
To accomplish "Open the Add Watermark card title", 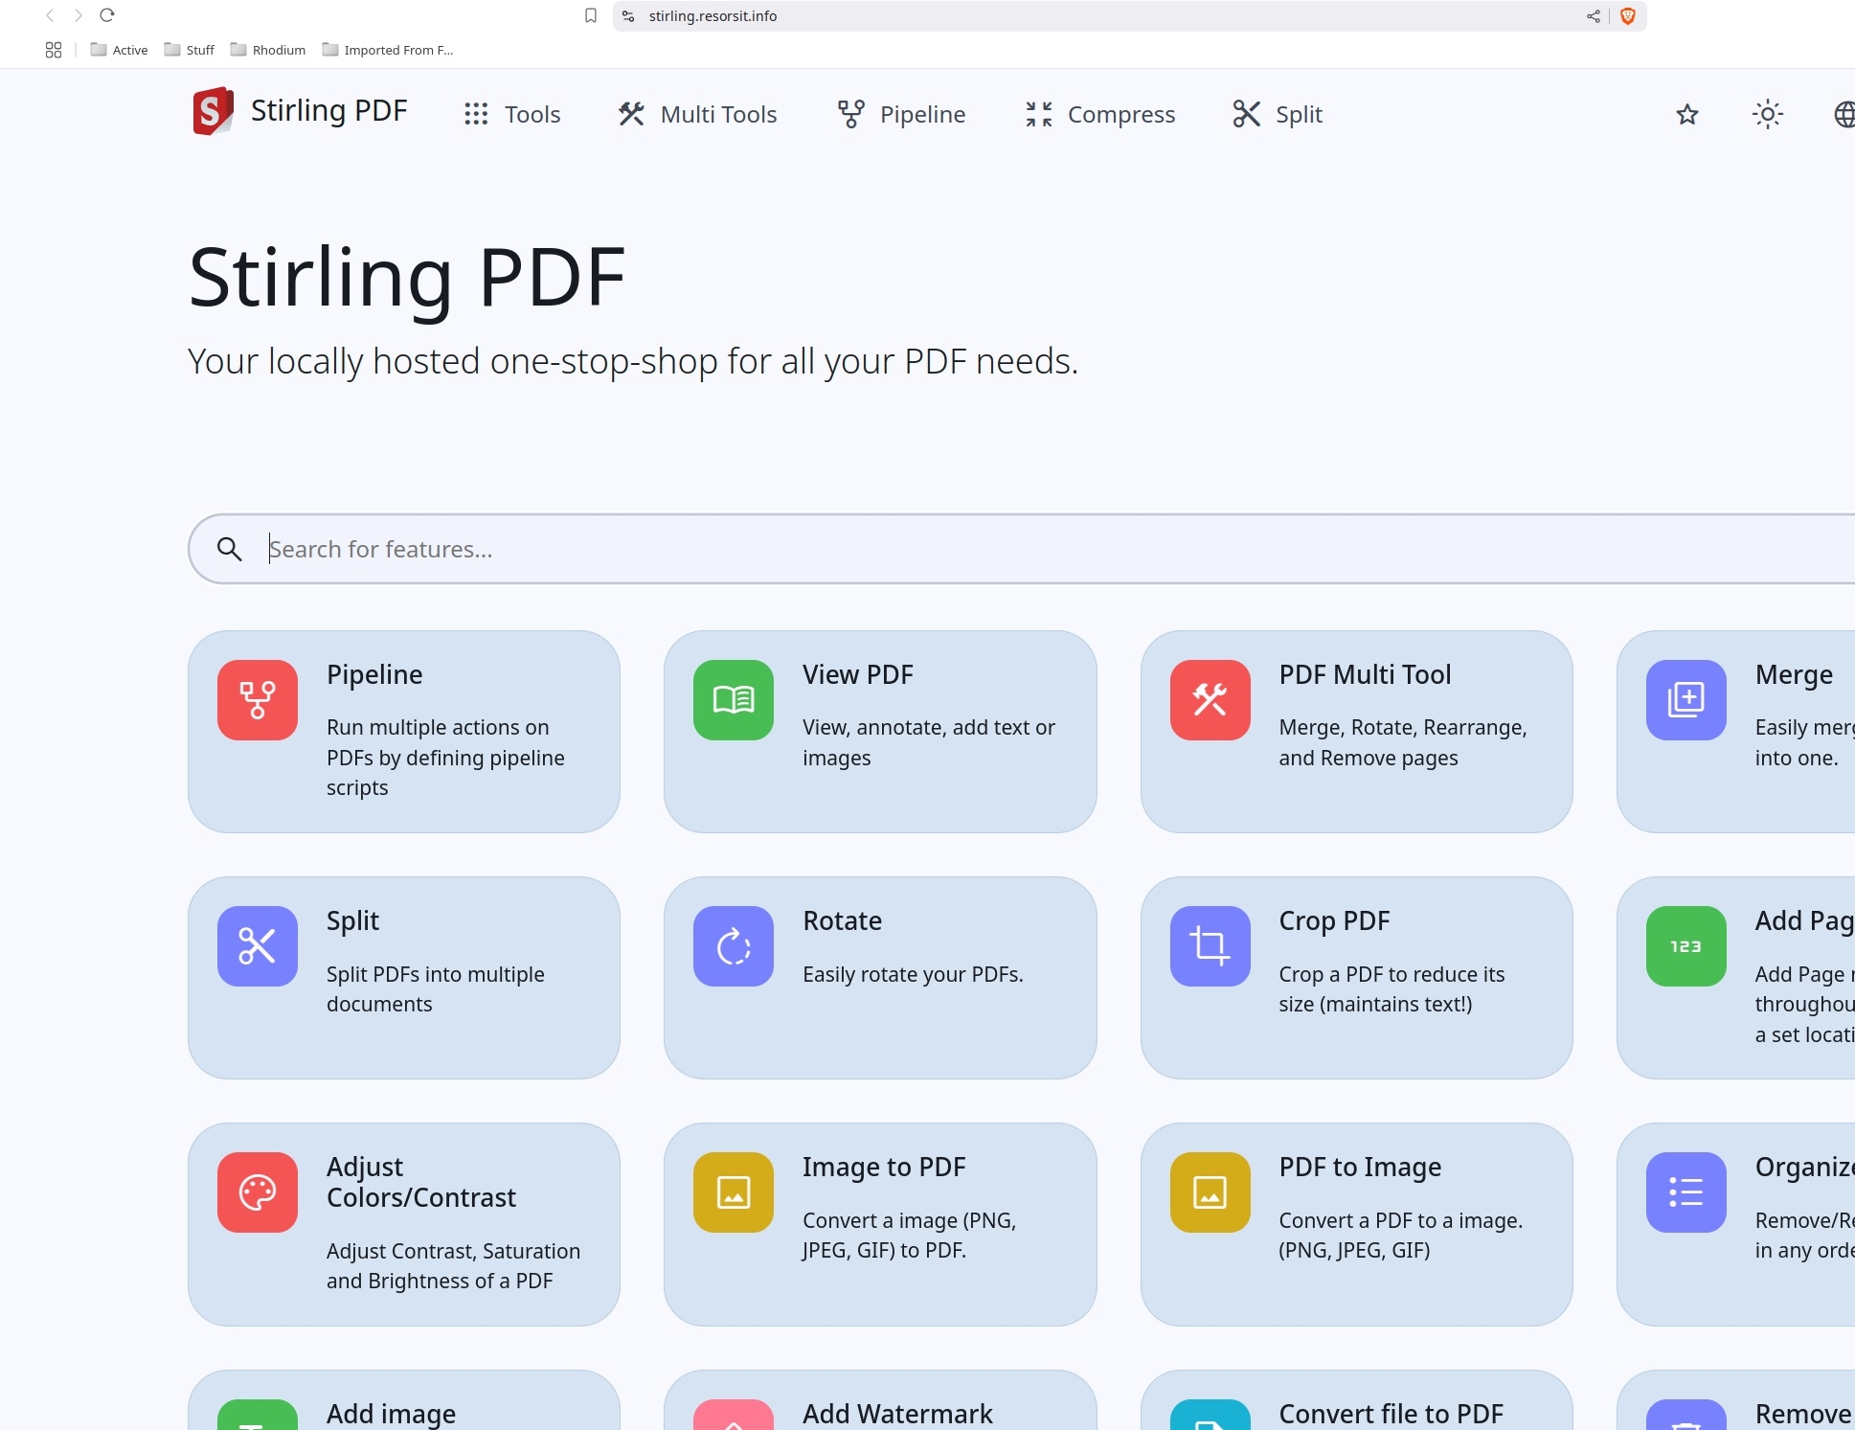I will [897, 1414].
